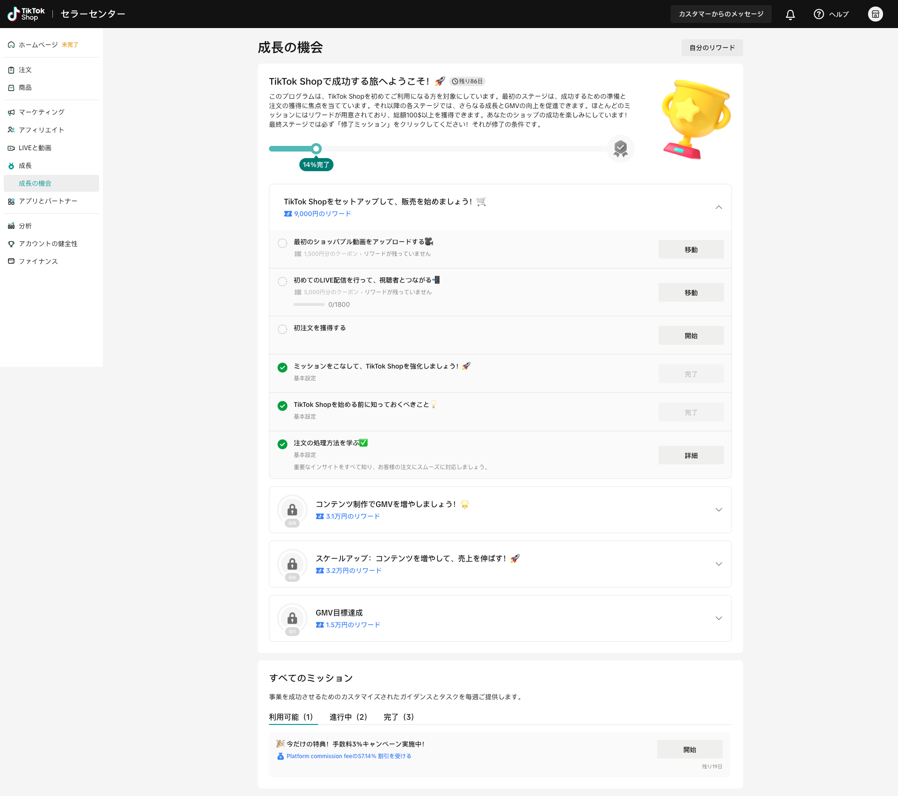Click the people icon beside アフィリエイト
Viewport: 898px width, 796px height.
pyautogui.click(x=11, y=130)
